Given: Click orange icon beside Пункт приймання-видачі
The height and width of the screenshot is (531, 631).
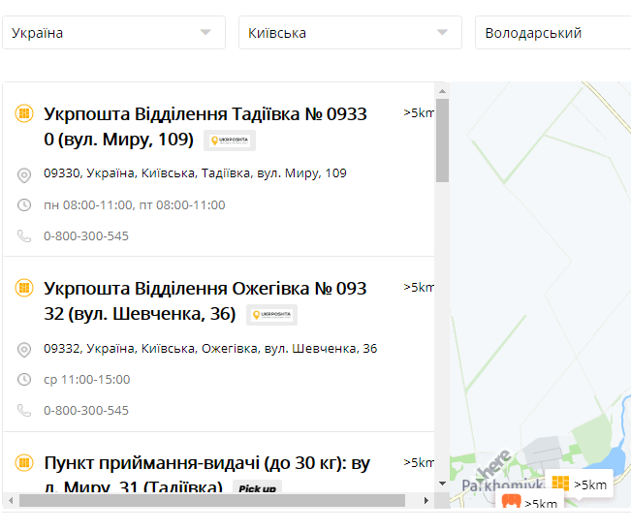Looking at the screenshot, I should tap(24, 462).
